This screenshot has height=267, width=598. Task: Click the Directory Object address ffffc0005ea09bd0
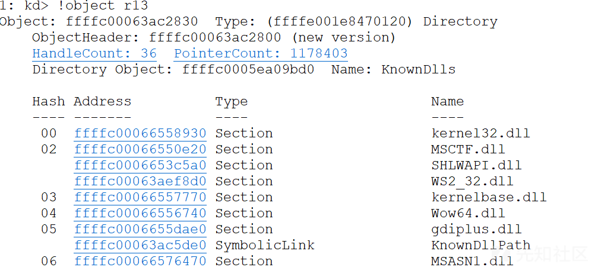(248, 70)
